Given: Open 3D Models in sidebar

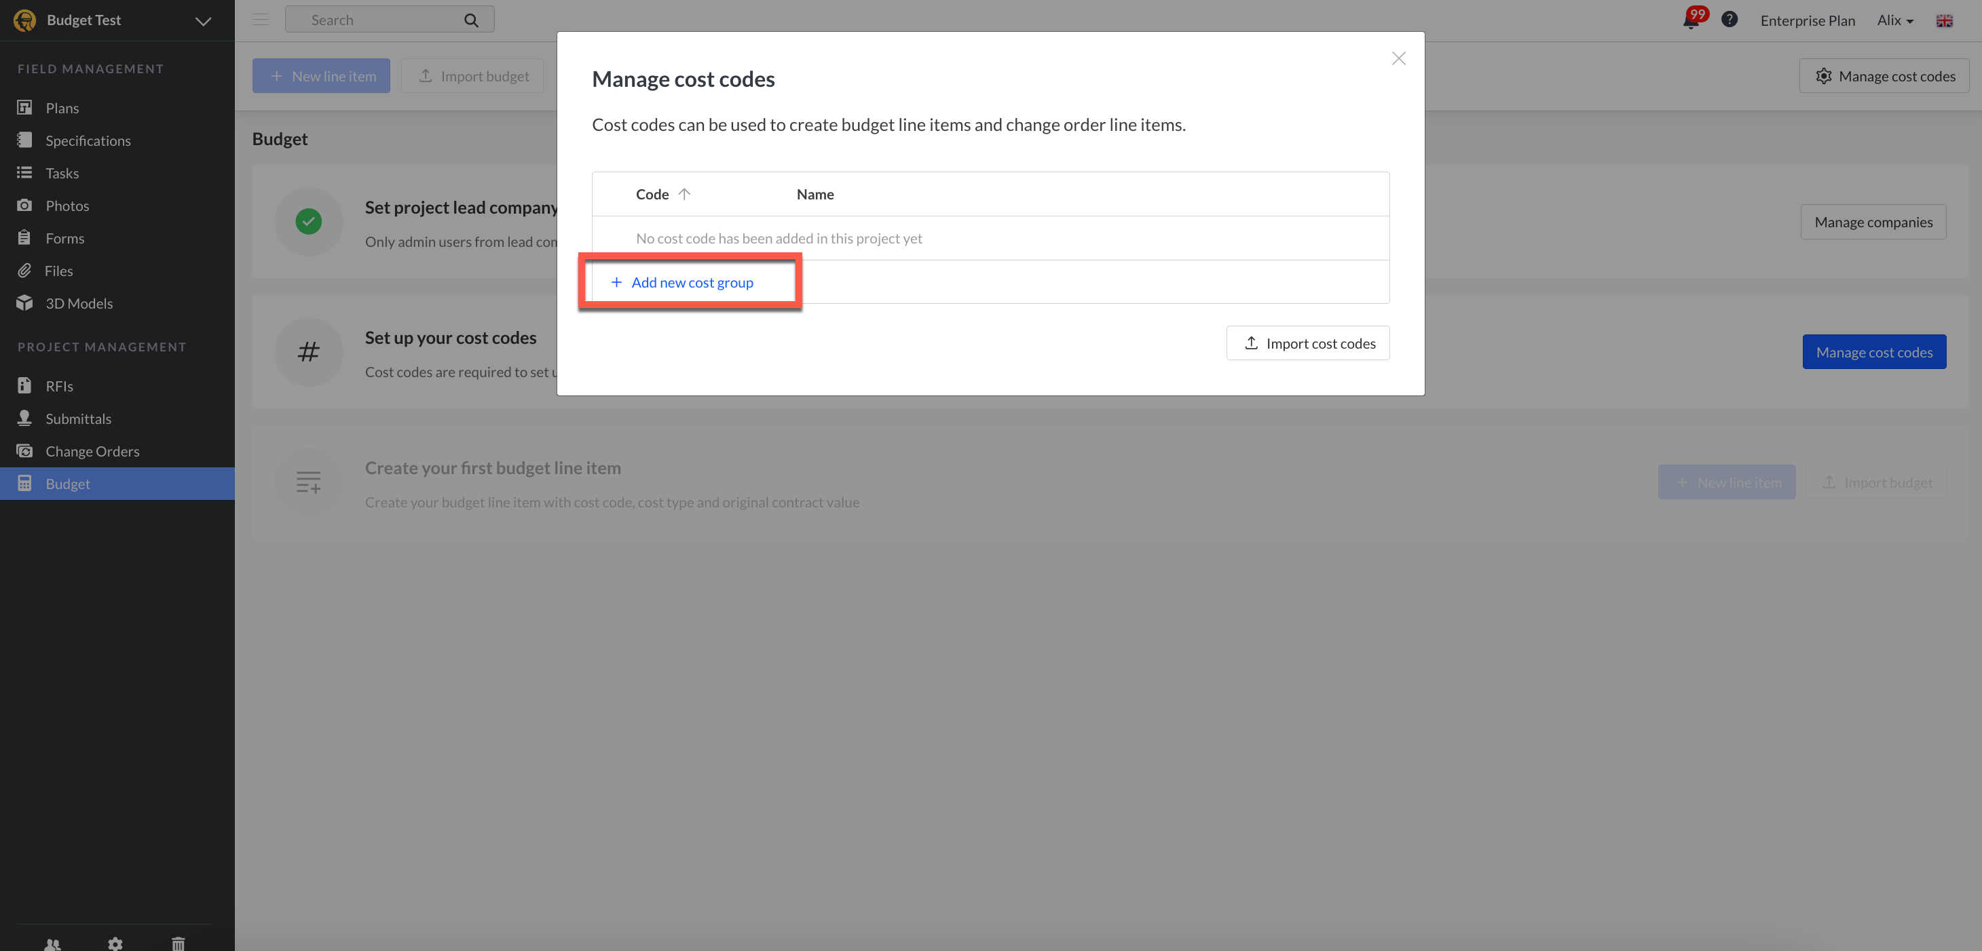Looking at the screenshot, I should tap(79, 303).
